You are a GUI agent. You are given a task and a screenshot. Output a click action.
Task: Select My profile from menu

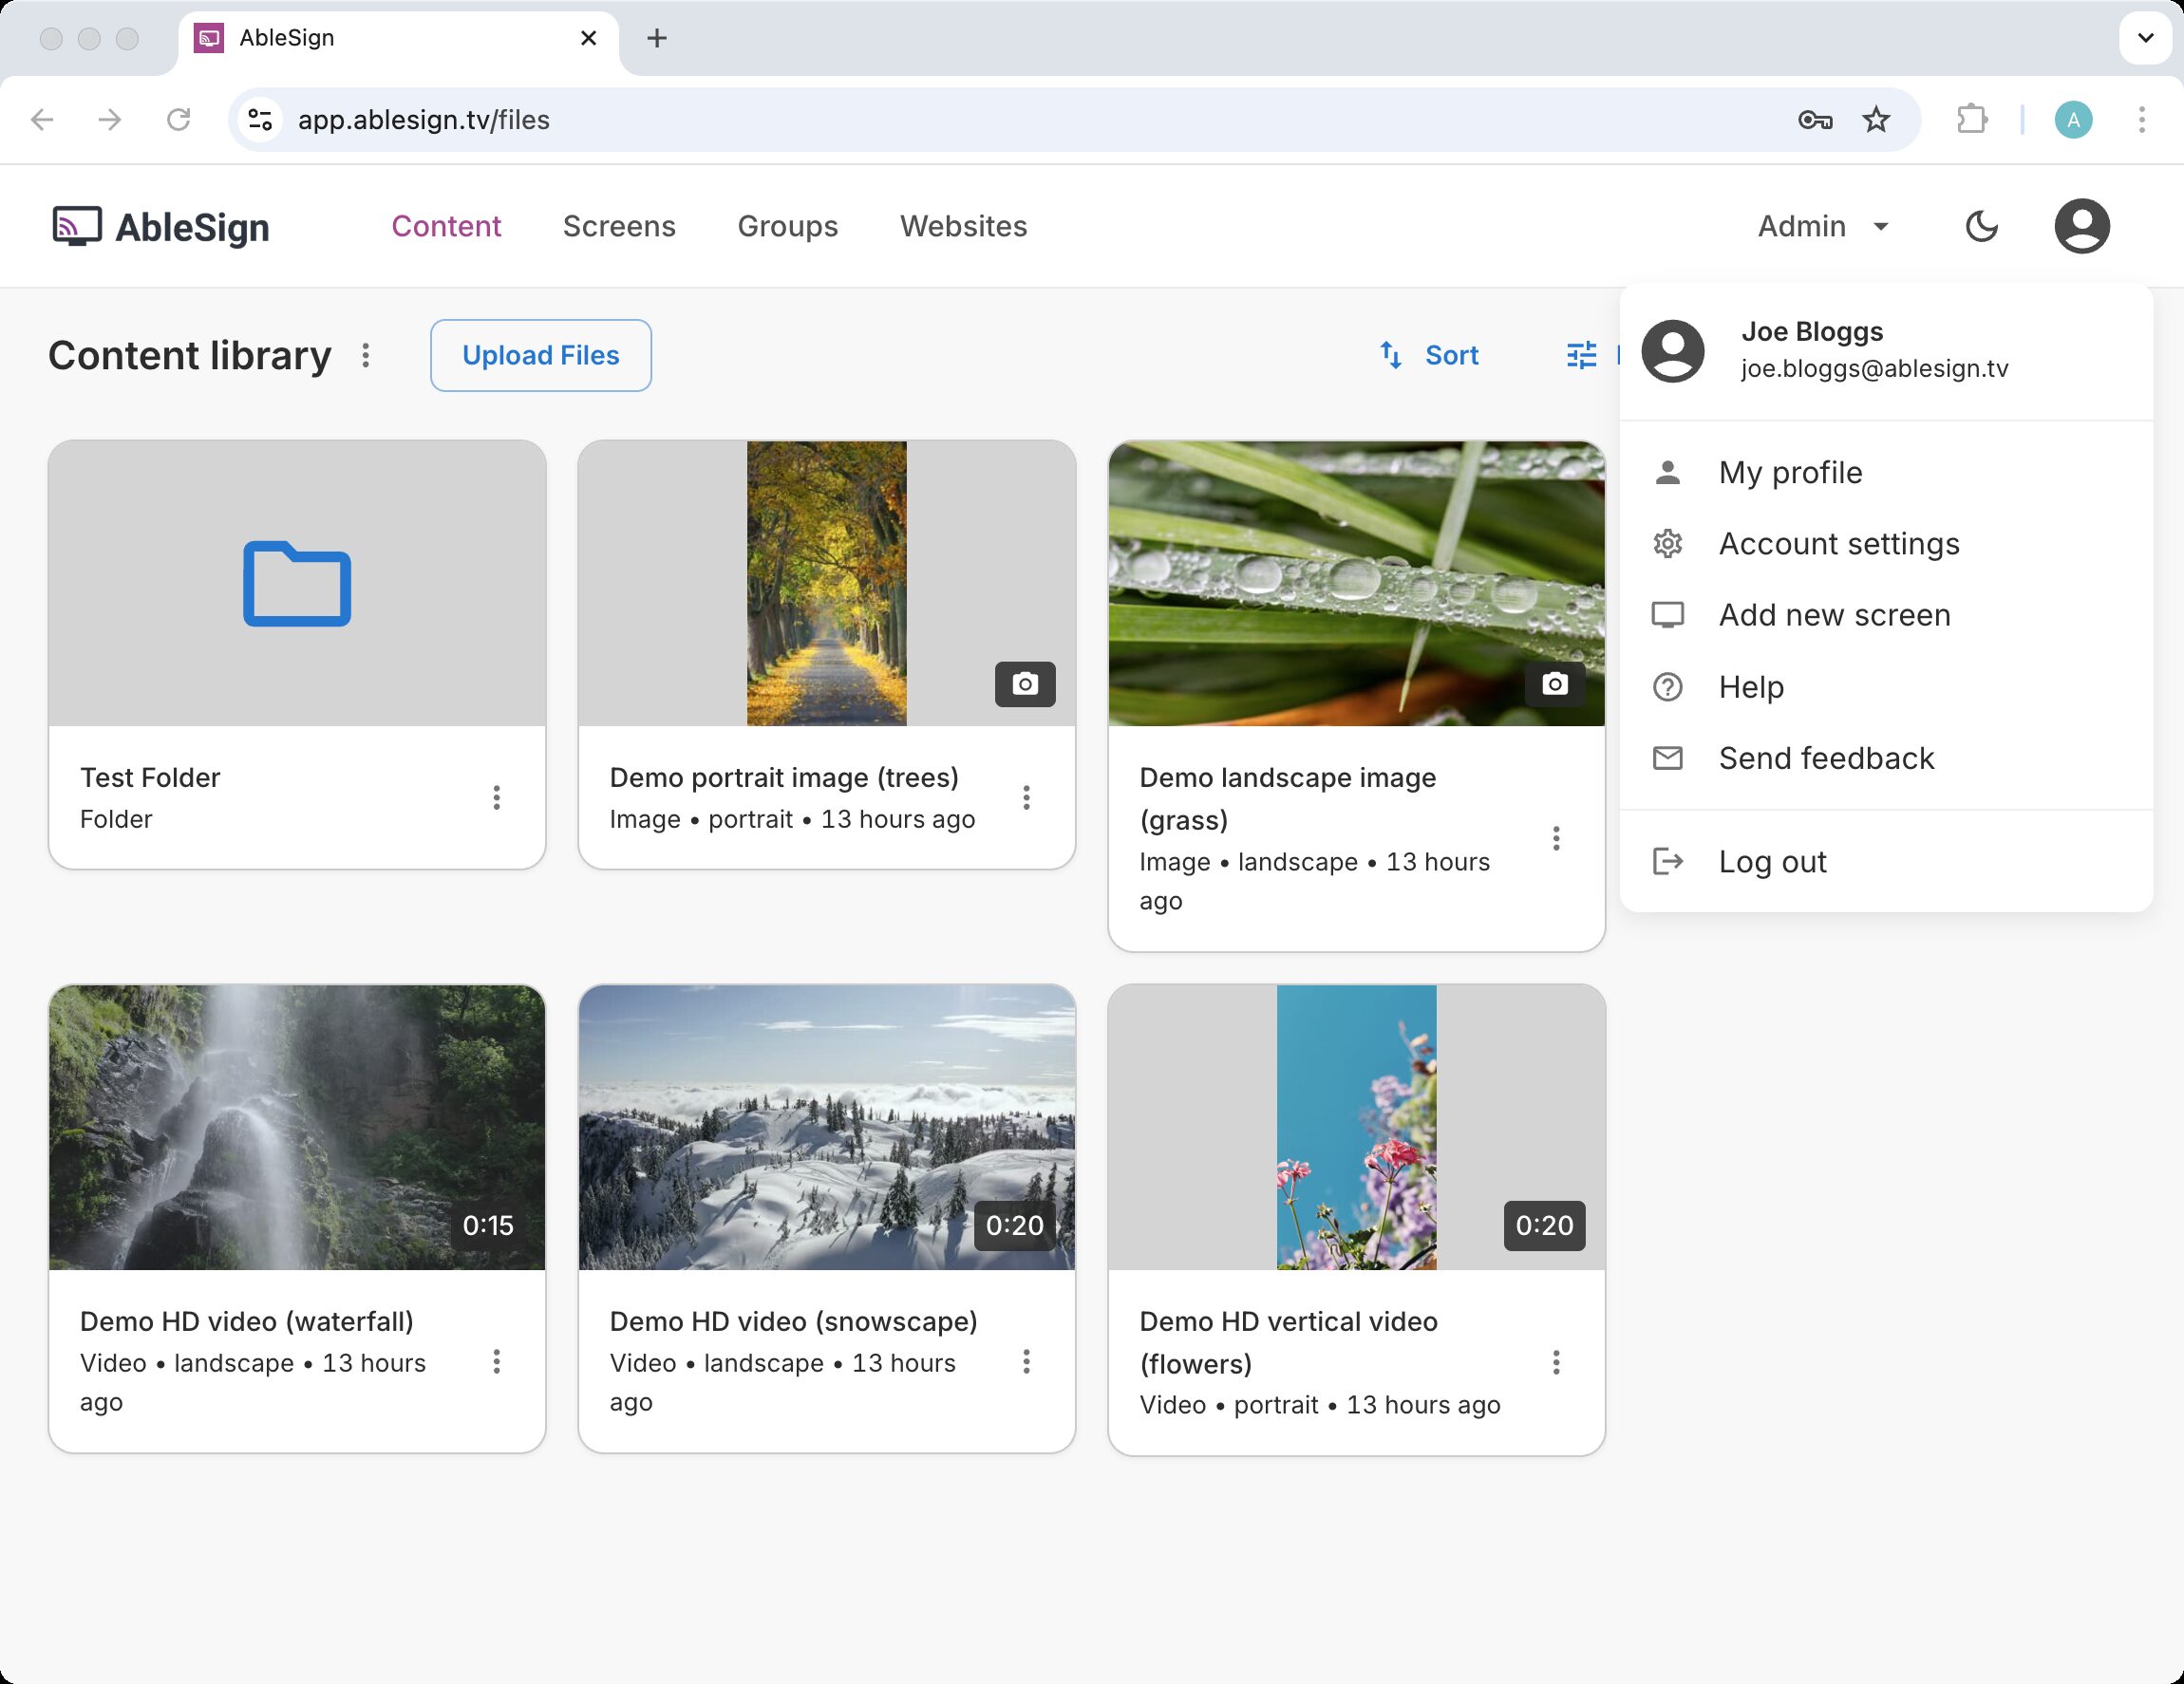pos(1790,473)
